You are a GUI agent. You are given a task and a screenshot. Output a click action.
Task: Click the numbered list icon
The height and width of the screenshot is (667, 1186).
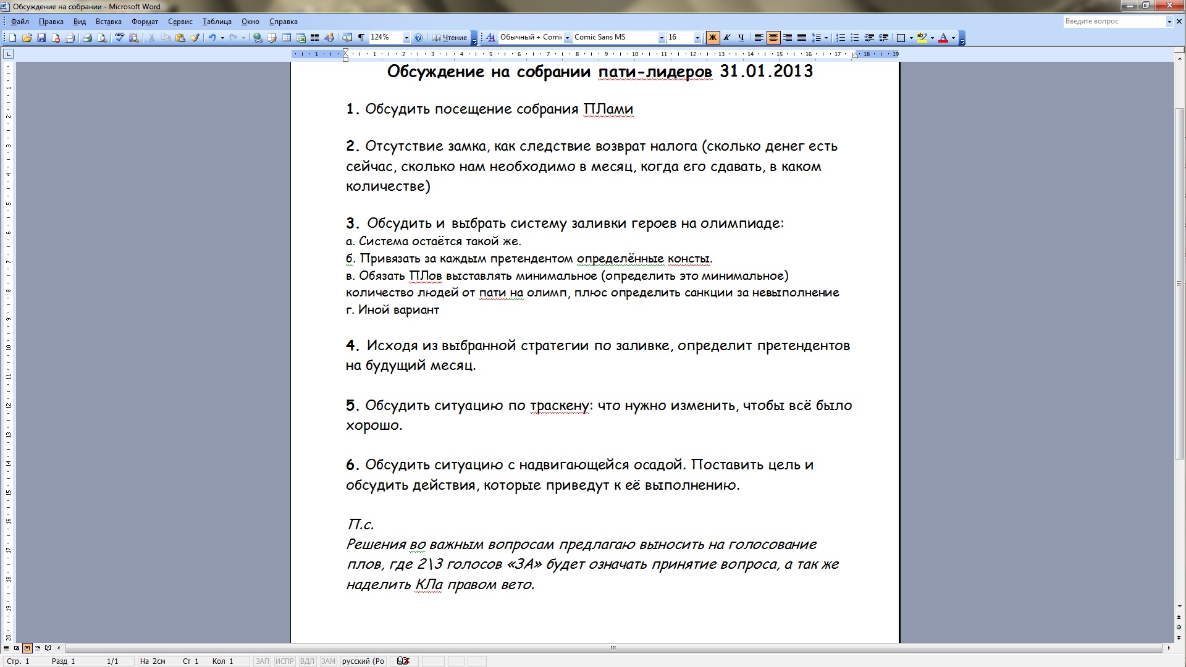(840, 38)
